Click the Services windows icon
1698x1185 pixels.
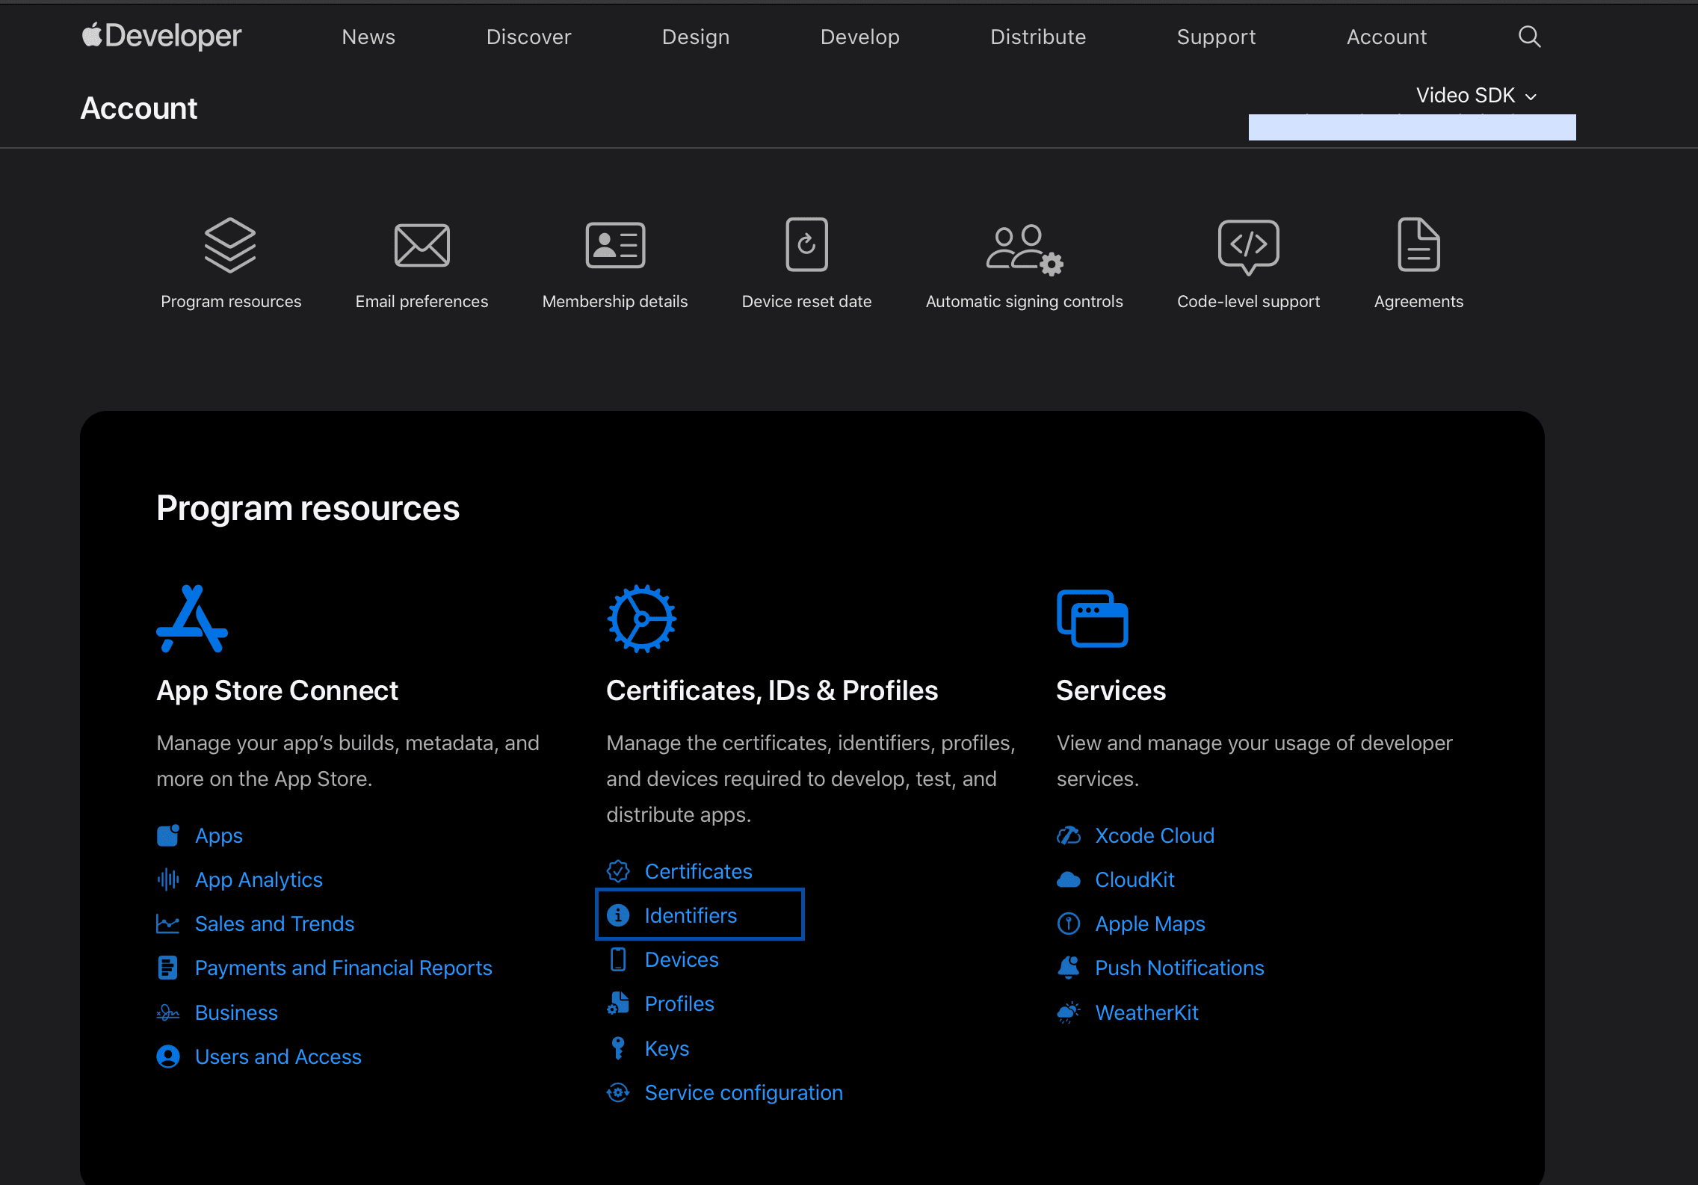click(1092, 619)
